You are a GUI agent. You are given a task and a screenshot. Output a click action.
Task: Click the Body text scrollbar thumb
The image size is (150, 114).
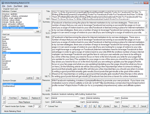(146, 40)
